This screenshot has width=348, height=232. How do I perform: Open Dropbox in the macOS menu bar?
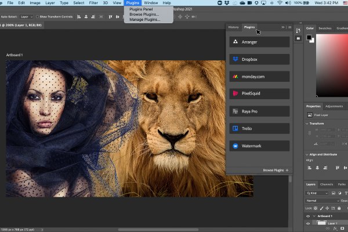point(227,3)
